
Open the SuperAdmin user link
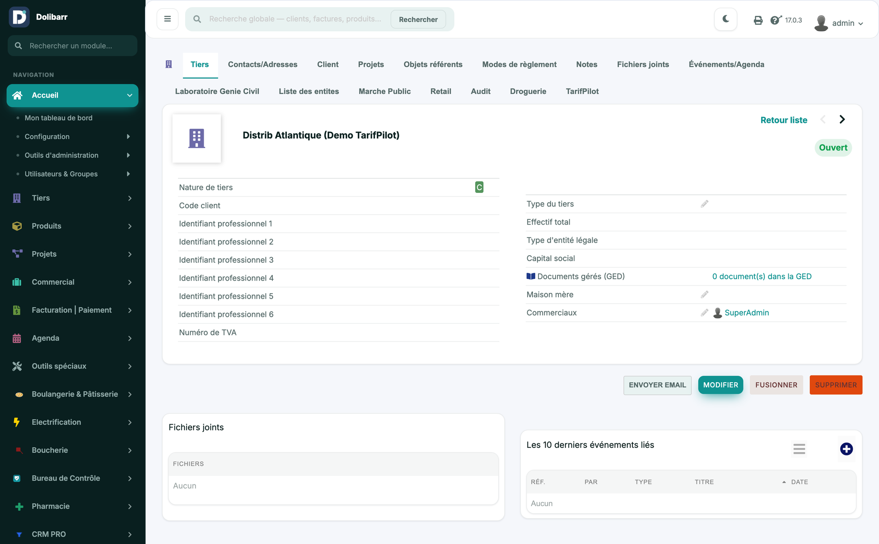pyautogui.click(x=746, y=313)
